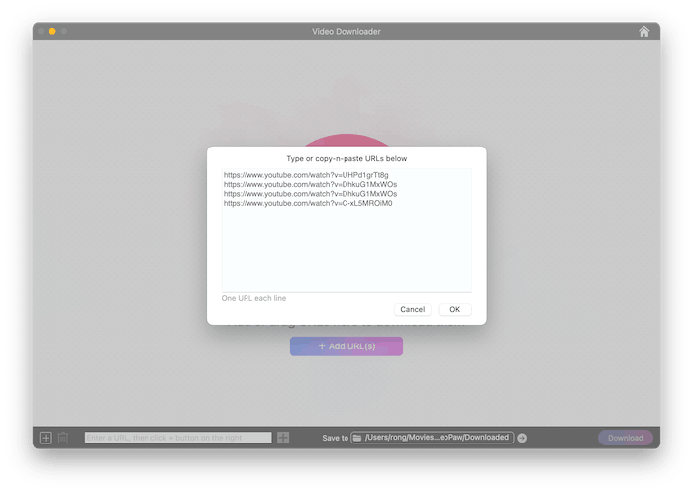Click the add batch URLs icon at bottom-left
The height and width of the screenshot is (492, 693).
[x=46, y=438]
